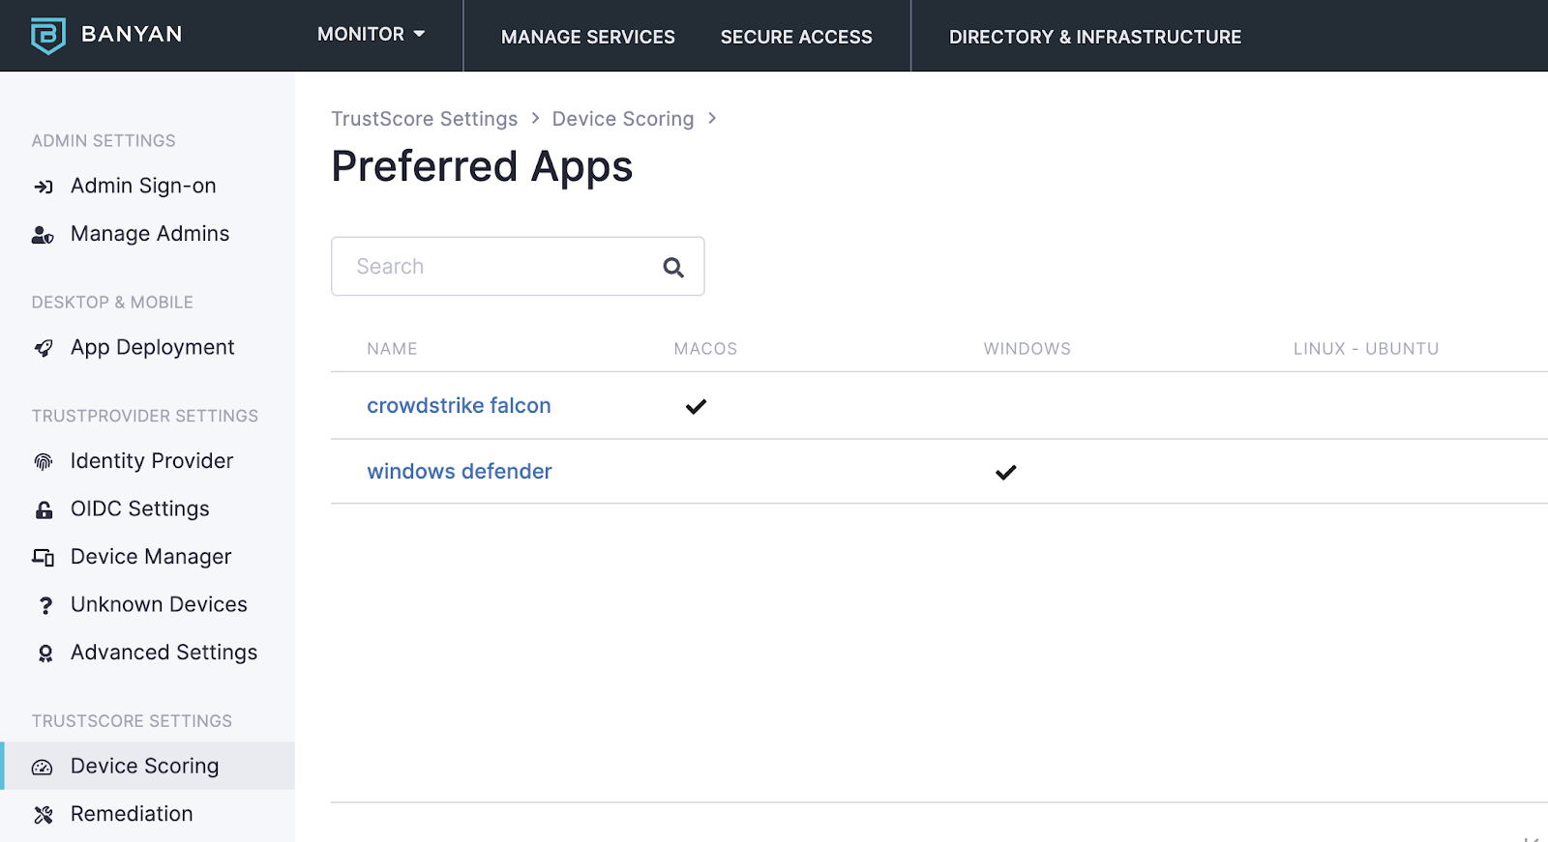The image size is (1548, 842).
Task: Go to SECURE ACCESS in top navigation
Action: tap(796, 37)
